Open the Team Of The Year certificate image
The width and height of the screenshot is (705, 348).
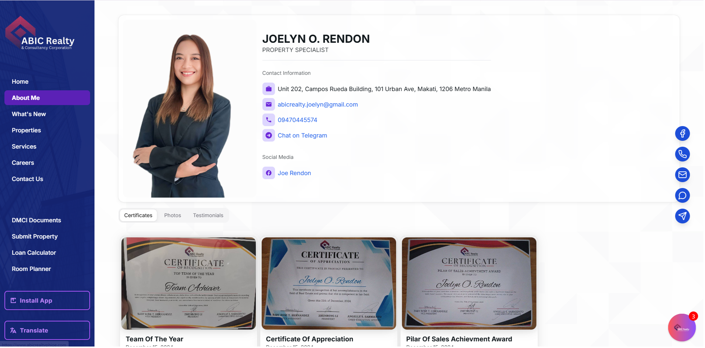click(x=188, y=283)
